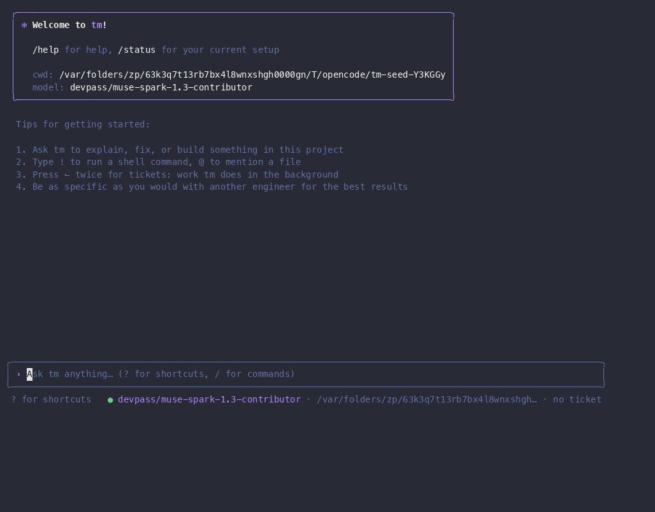Screen dimensions: 655x512
Task: Click the 'model:' label in welcome box
Action: 48,87
